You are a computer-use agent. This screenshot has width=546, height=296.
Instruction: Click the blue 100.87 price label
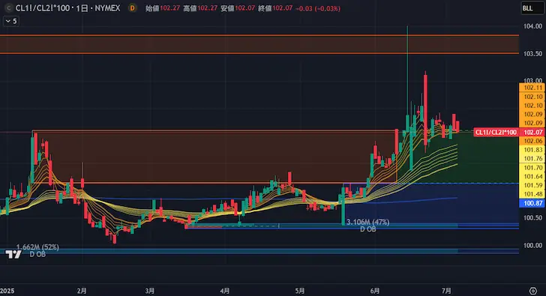click(x=532, y=203)
